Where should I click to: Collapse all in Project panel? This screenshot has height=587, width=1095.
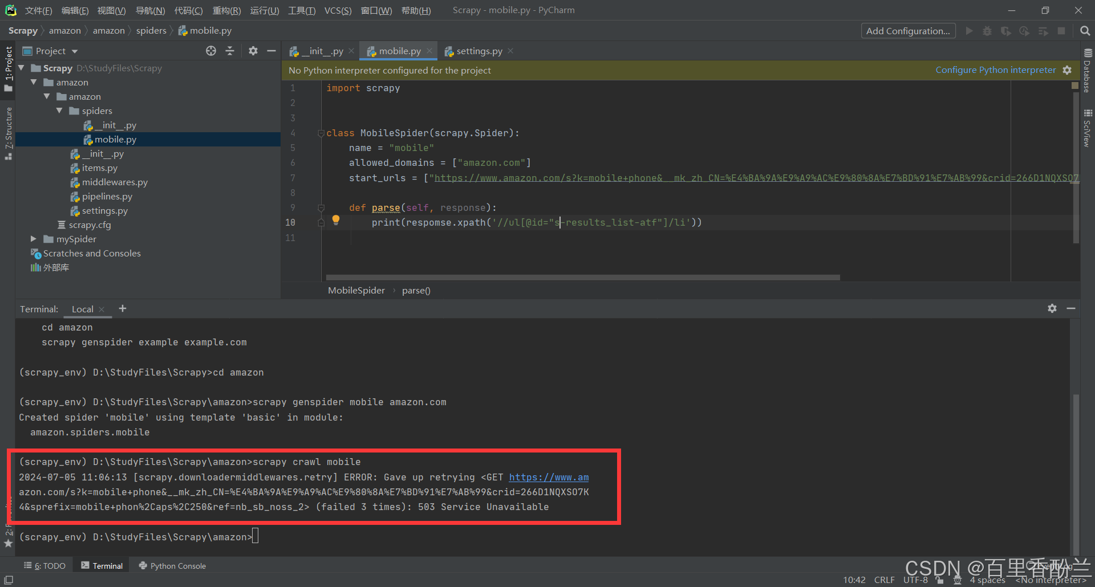[230, 51]
